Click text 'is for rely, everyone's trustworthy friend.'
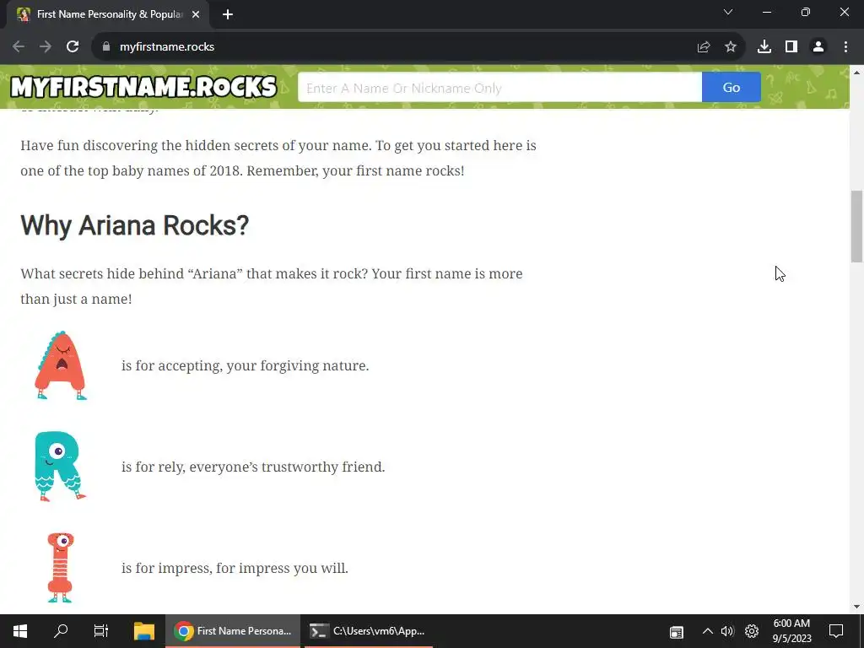The height and width of the screenshot is (648, 864). tap(253, 467)
